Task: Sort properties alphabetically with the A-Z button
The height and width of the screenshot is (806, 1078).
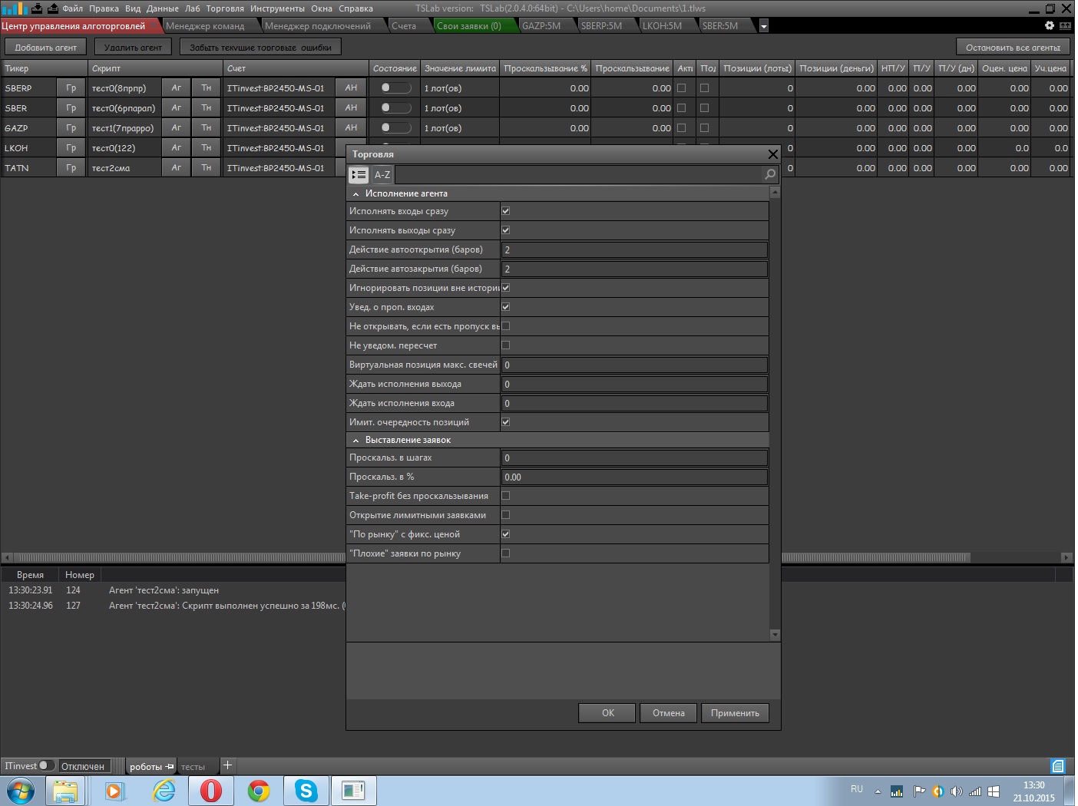Action: click(382, 175)
